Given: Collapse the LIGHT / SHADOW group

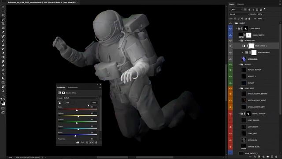Looking at the screenshot, I should [x=239, y=114].
